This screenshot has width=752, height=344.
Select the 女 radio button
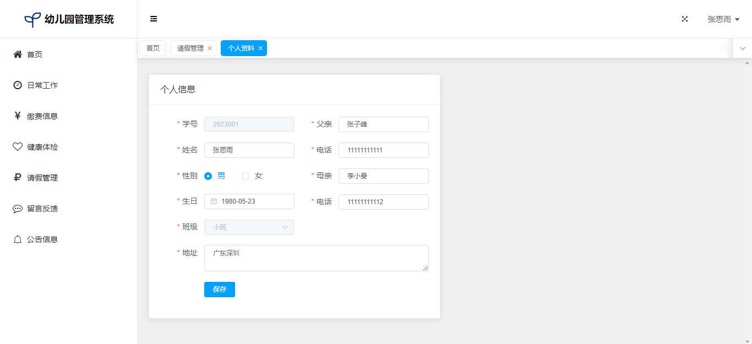point(246,176)
